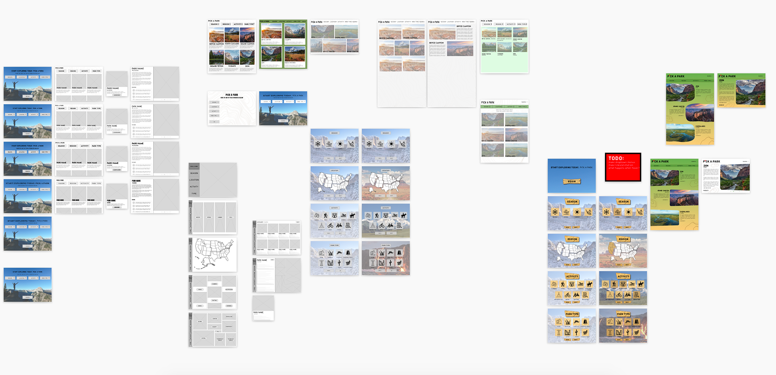Click the Grand Teton photo in white six-photo frame

[217, 57]
